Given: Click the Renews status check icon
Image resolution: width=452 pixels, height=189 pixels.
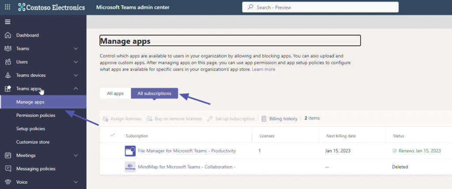Looking at the screenshot, I should tap(395, 151).
